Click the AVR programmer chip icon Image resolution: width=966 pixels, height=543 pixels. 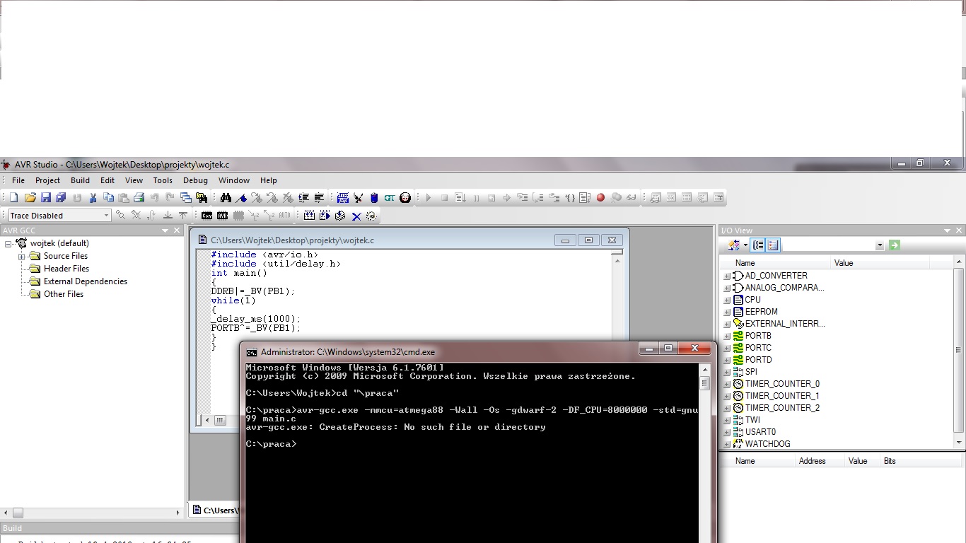tap(222, 216)
